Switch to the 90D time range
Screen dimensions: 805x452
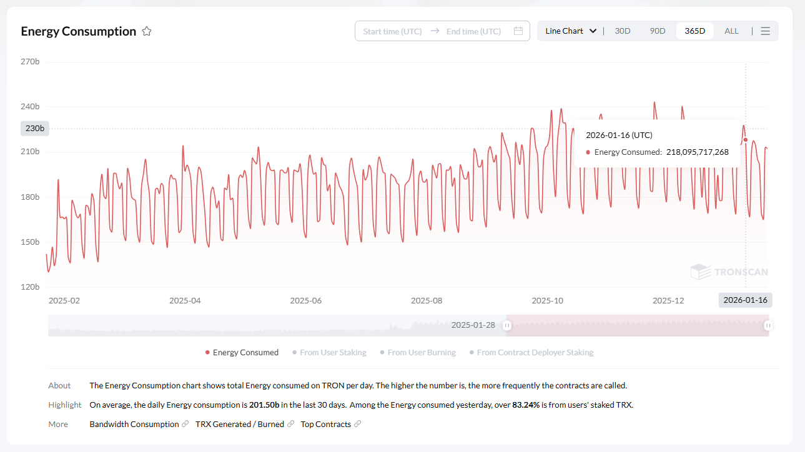pyautogui.click(x=658, y=31)
